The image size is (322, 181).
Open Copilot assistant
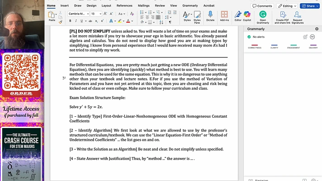coord(247,16)
